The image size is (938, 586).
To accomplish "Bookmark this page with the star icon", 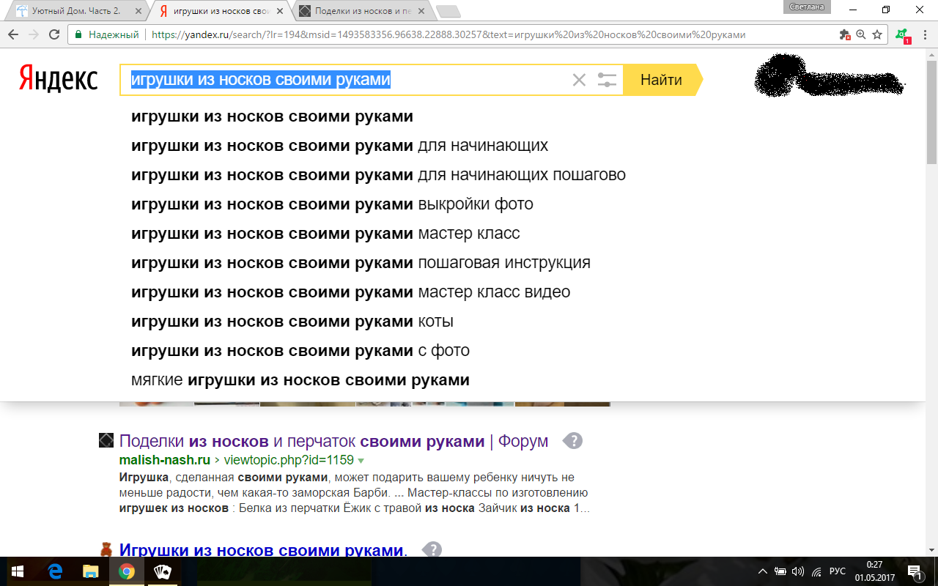I will point(876,34).
